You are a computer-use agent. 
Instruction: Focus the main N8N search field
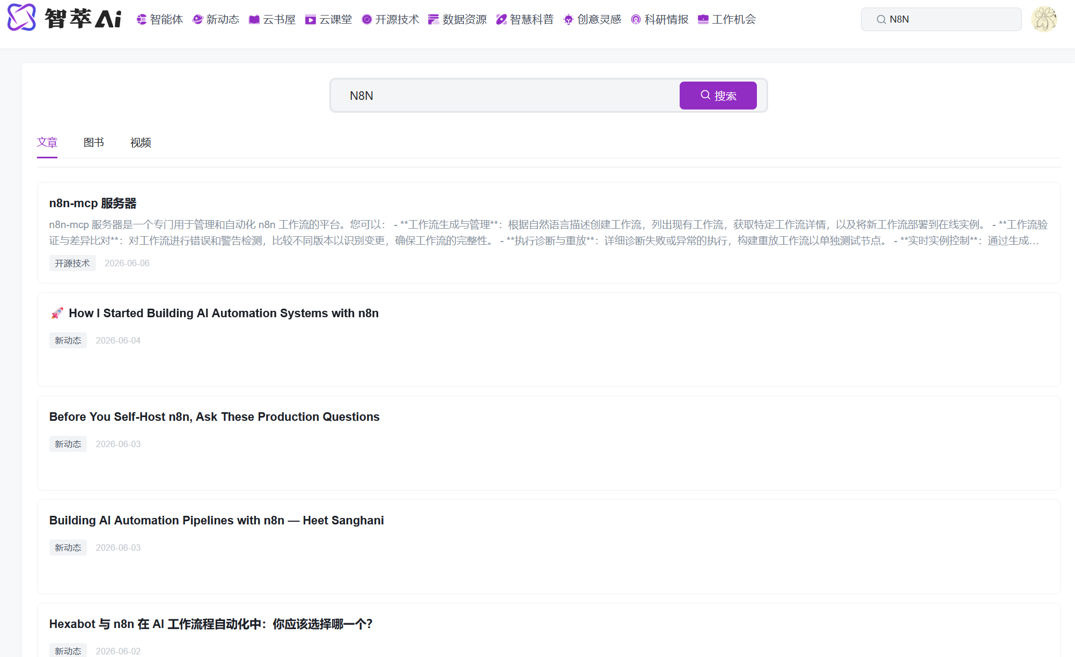505,96
